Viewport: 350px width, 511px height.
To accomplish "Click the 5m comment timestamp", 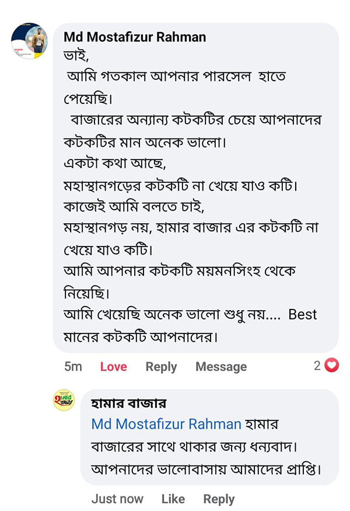I will (73, 367).
